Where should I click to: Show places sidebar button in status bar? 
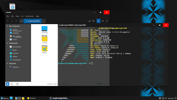(7, 84)
